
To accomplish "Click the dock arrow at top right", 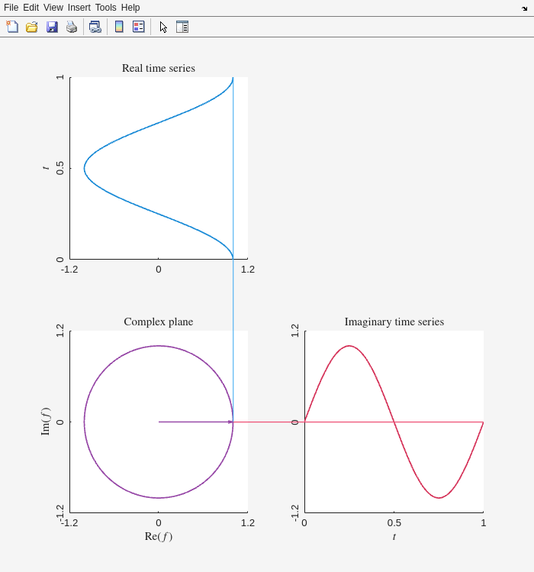I will coord(524,8).
